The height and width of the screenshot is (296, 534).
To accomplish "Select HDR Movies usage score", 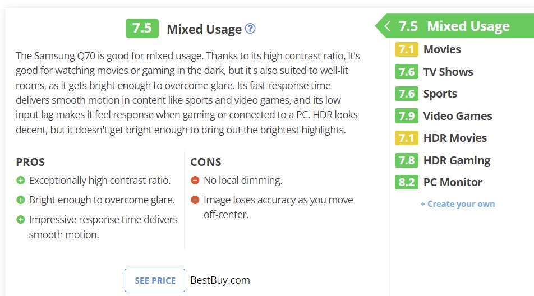I will point(441,138).
